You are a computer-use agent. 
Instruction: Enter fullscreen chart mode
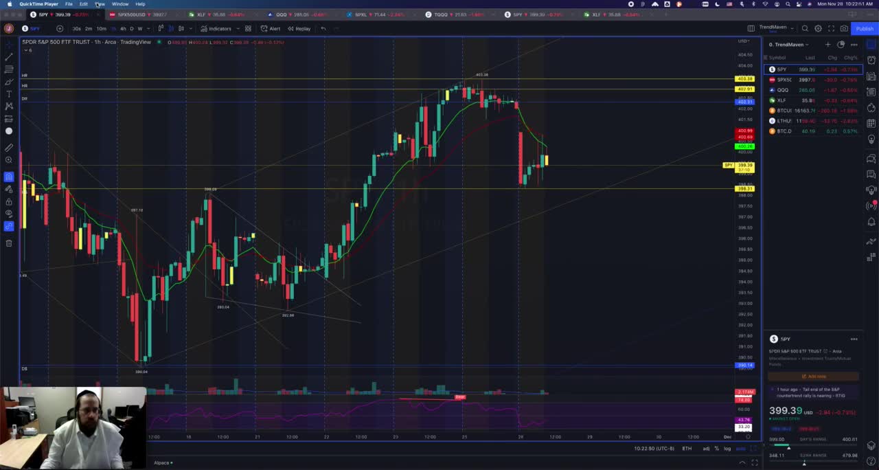click(831, 28)
